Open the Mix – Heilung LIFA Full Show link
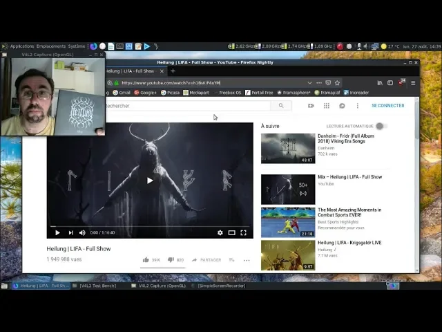The image size is (442, 332). tap(350, 177)
